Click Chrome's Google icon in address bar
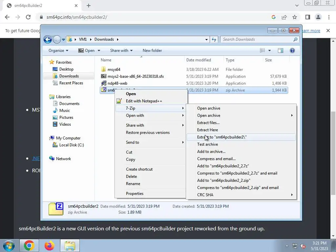The image size is (336, 252). pos(273,17)
